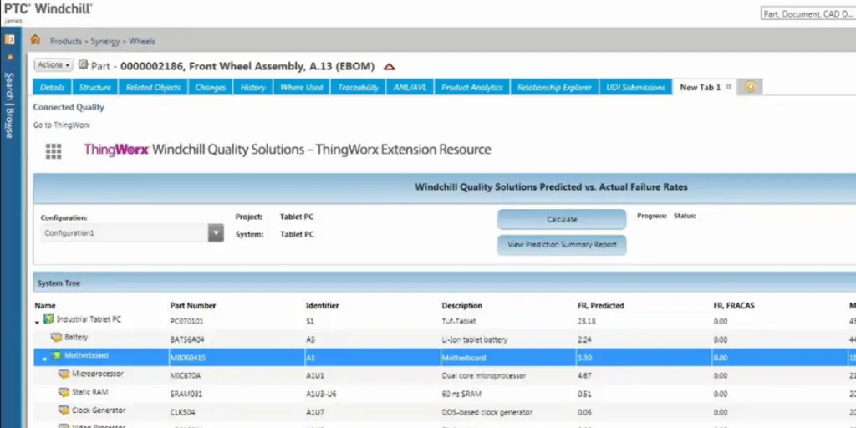Collapse the Industrial Tablet PC tree node
Screen dimensions: 856x428
(x=37, y=323)
